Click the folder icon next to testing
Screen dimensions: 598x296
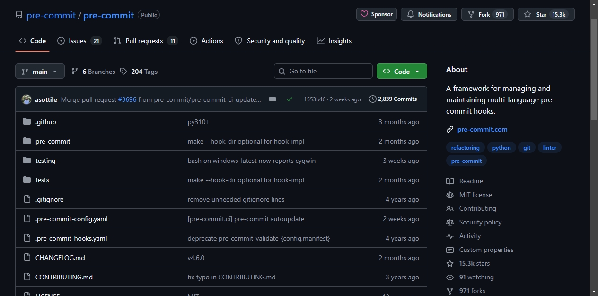27,161
